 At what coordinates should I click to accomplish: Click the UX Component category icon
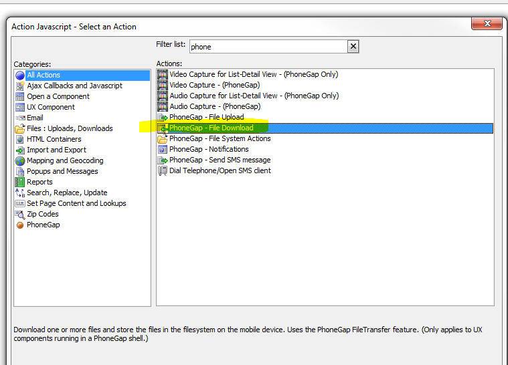20,107
